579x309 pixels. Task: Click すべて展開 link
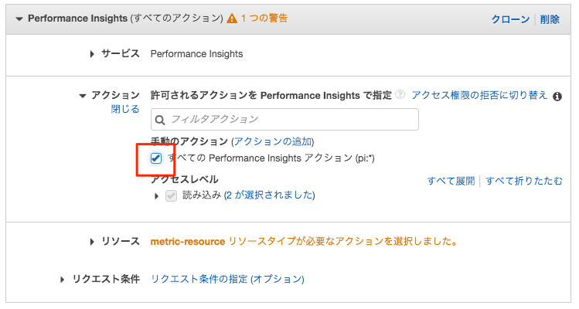(x=451, y=181)
